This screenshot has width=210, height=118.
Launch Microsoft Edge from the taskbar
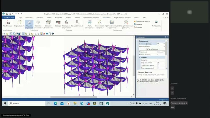pos(55,104)
